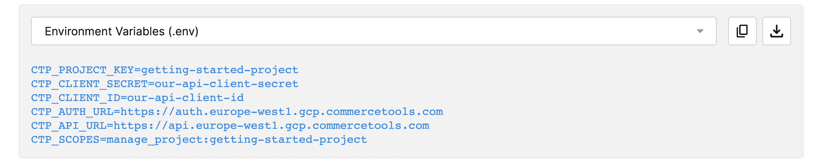Download the .env file
Screen dimensions: 816x166
tap(776, 31)
